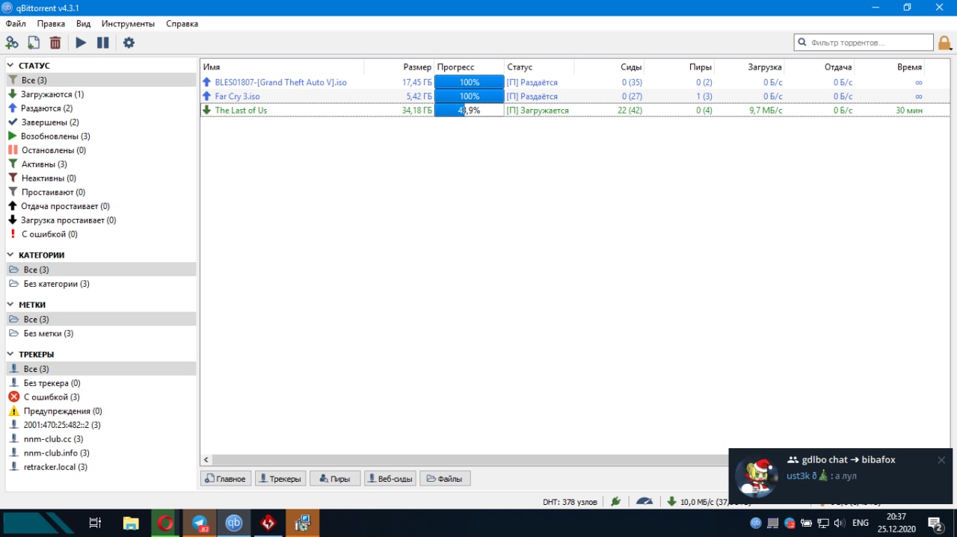Open the Справка menu

[x=182, y=24]
